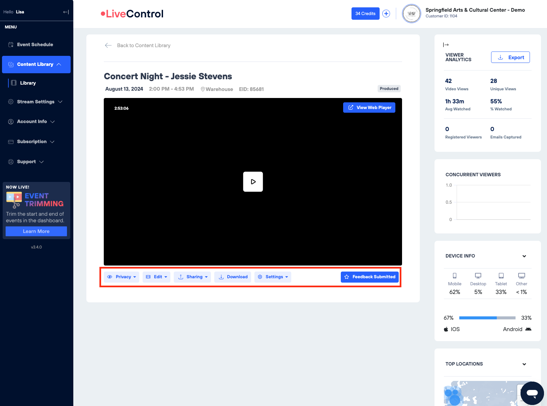Expand Stream Settings in the sidebar
Viewport: 547px width, 406px height.
tap(35, 102)
